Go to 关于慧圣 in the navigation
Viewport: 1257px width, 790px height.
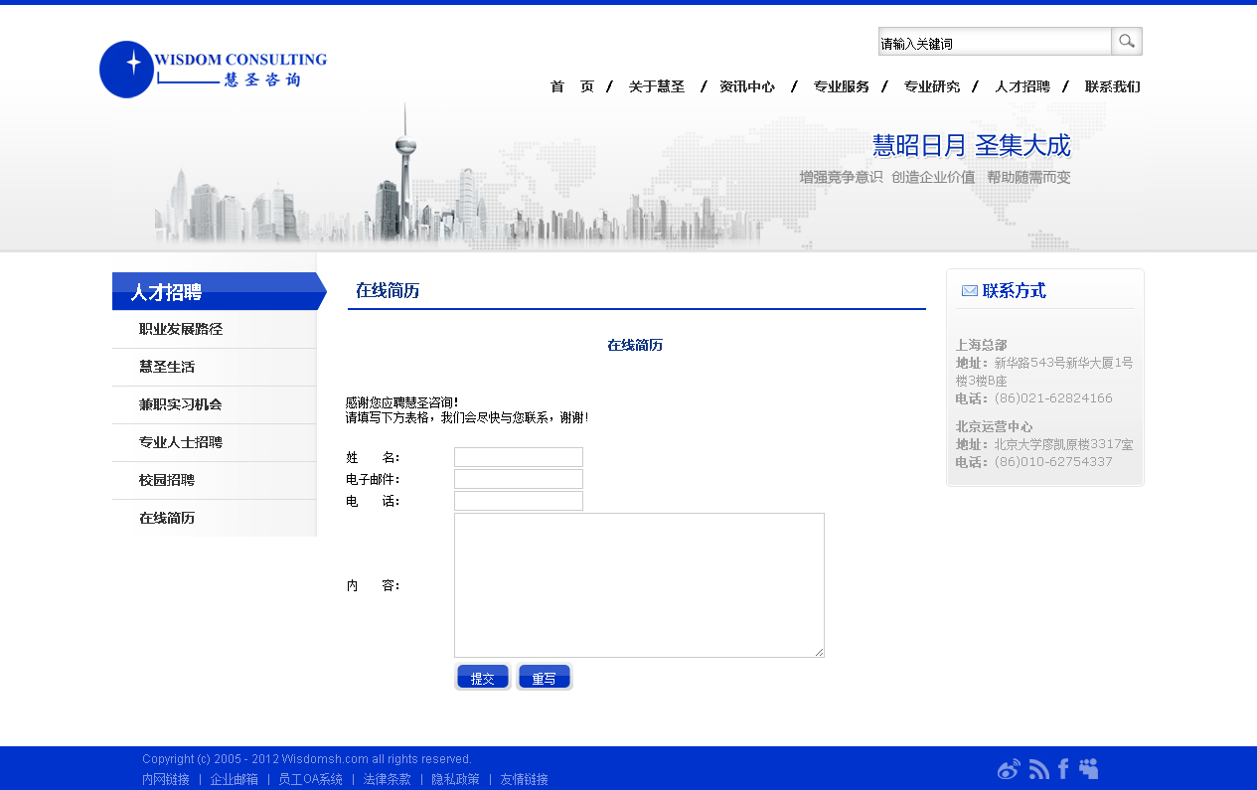coord(657,87)
